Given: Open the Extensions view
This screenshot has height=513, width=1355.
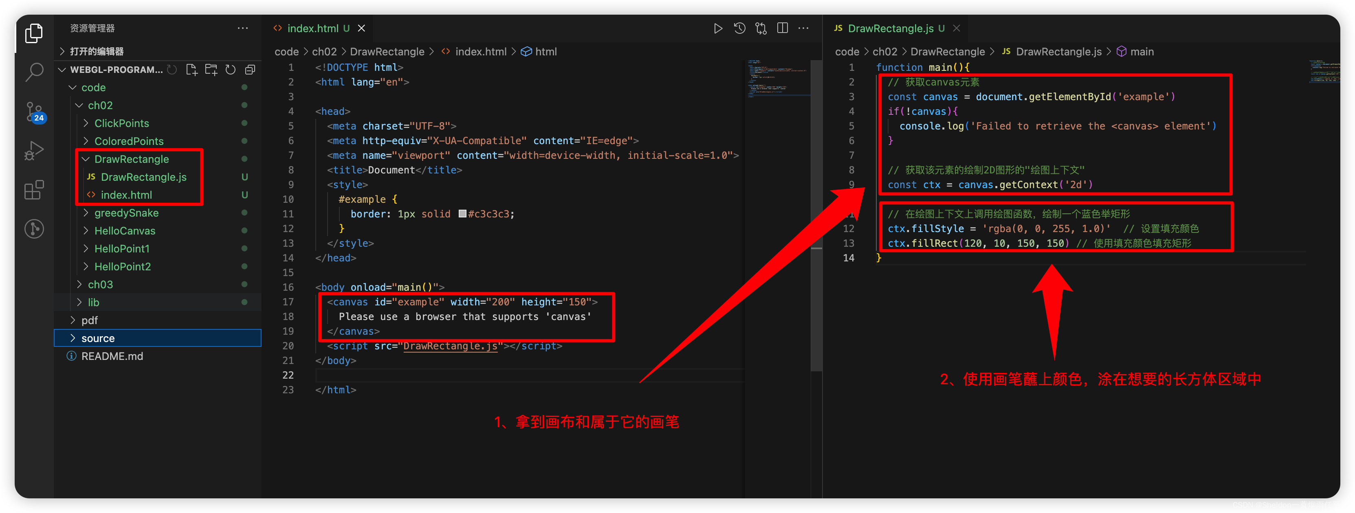Looking at the screenshot, I should [x=34, y=190].
